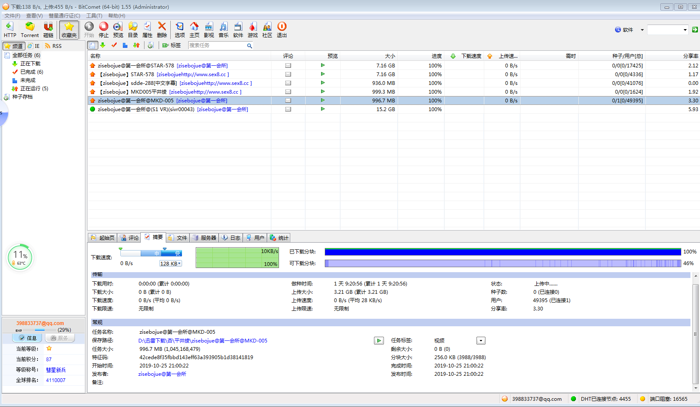700x407 pixels.
Task: Open the top-right search box dropdown
Action: click(685, 30)
